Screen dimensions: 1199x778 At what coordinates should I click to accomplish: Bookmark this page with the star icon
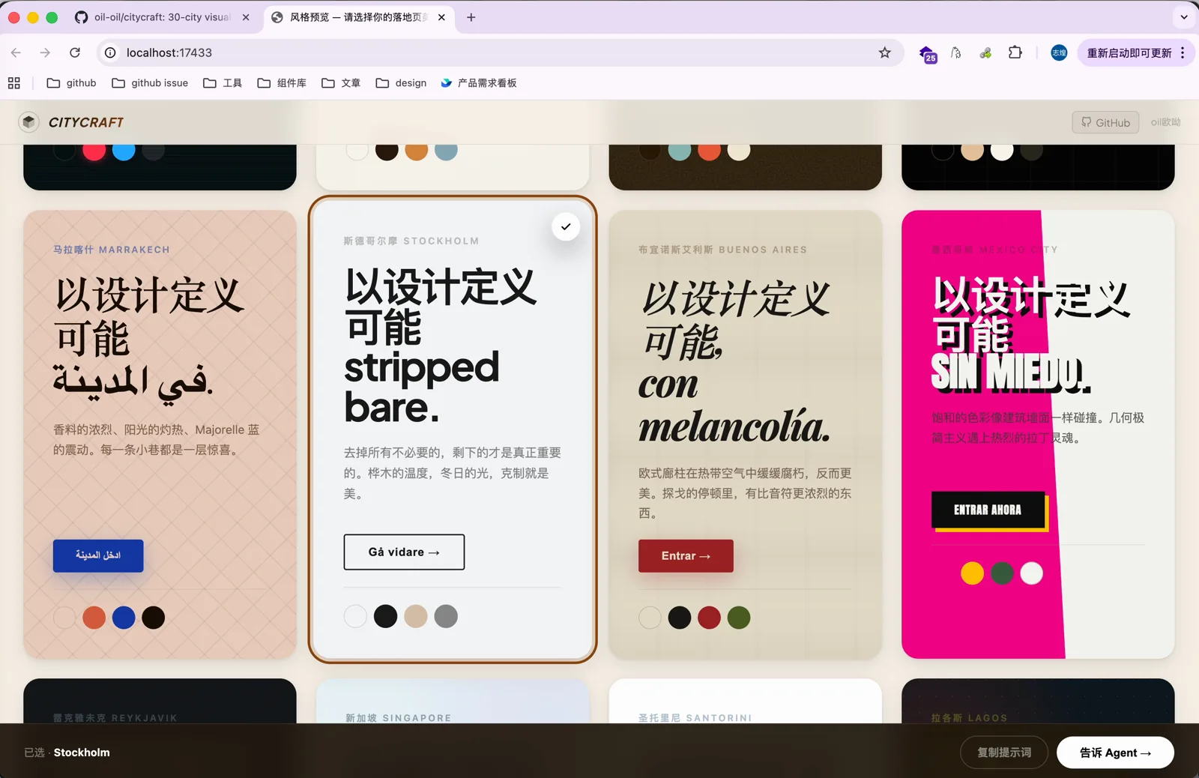[885, 52]
